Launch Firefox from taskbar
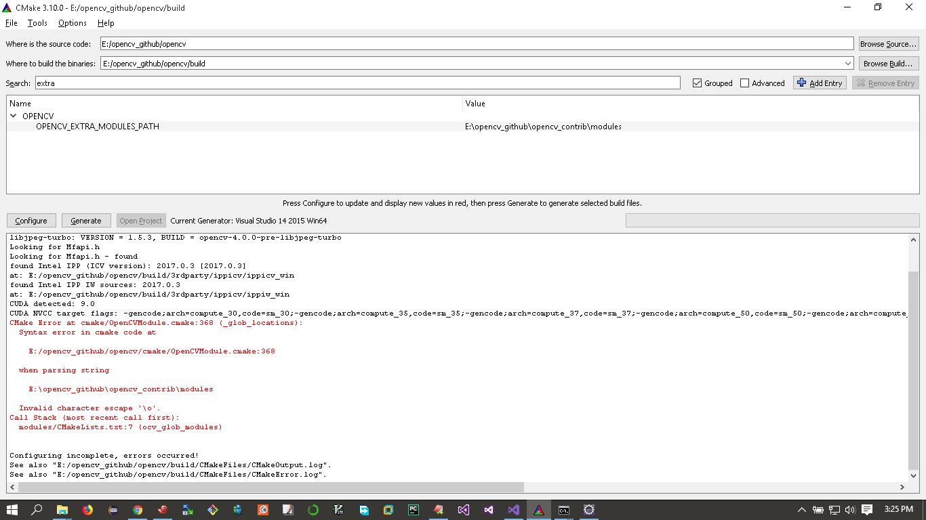The image size is (926, 520). coord(87,510)
